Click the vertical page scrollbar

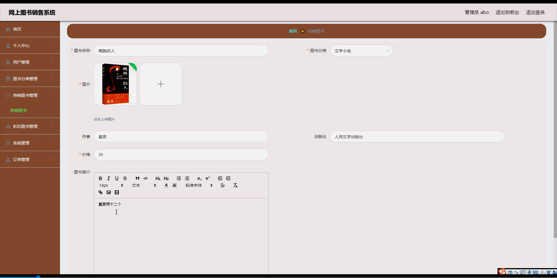click(x=555, y=130)
